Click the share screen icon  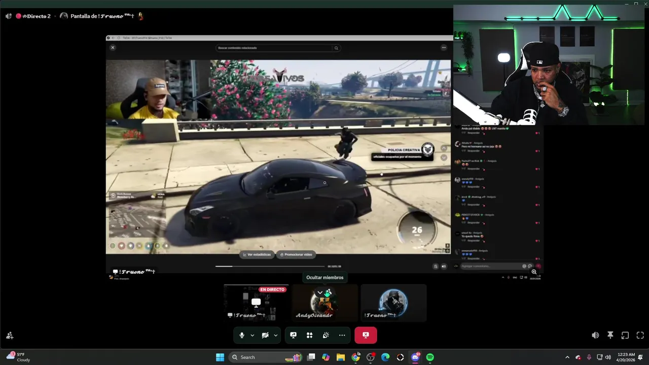click(293, 335)
